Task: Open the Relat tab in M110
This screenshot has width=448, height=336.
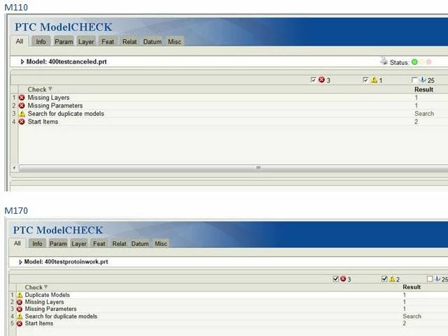Action: click(129, 42)
